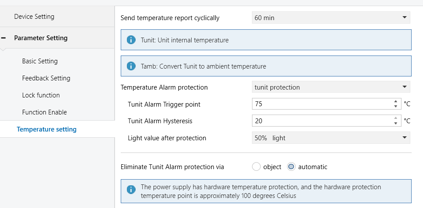Image resolution: width=423 pixels, height=208 pixels.
Task: Click info icon next to Tamb note
Action: click(131, 66)
